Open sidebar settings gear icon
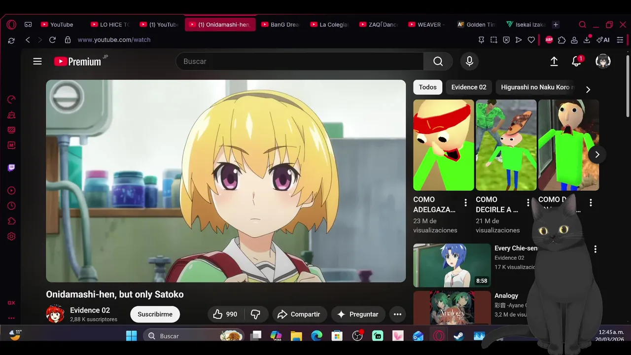631x355 pixels. 11,236
